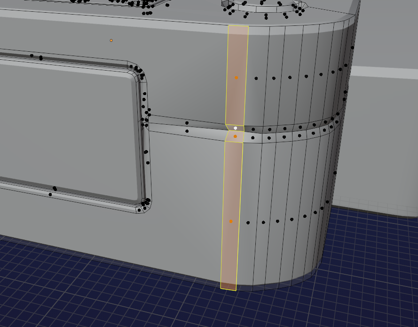Click the orange face dot below the mid-seam
The image size is (418, 327).
(236, 136)
